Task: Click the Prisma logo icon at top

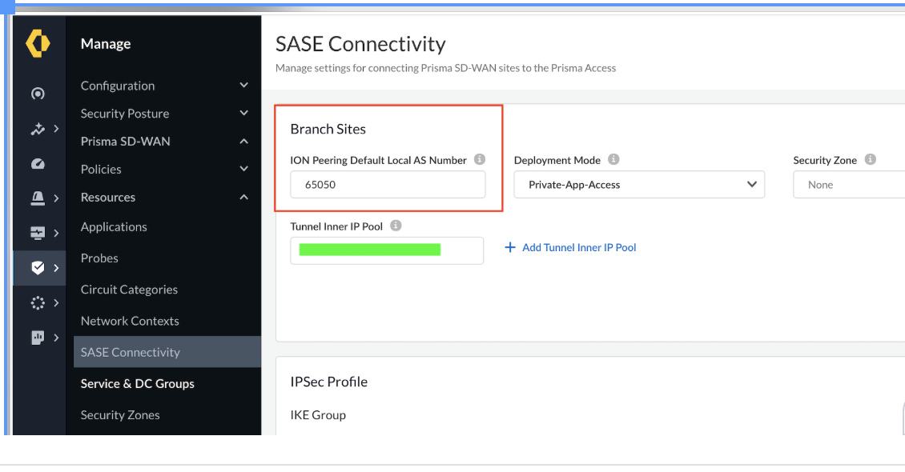Action: coord(38,43)
